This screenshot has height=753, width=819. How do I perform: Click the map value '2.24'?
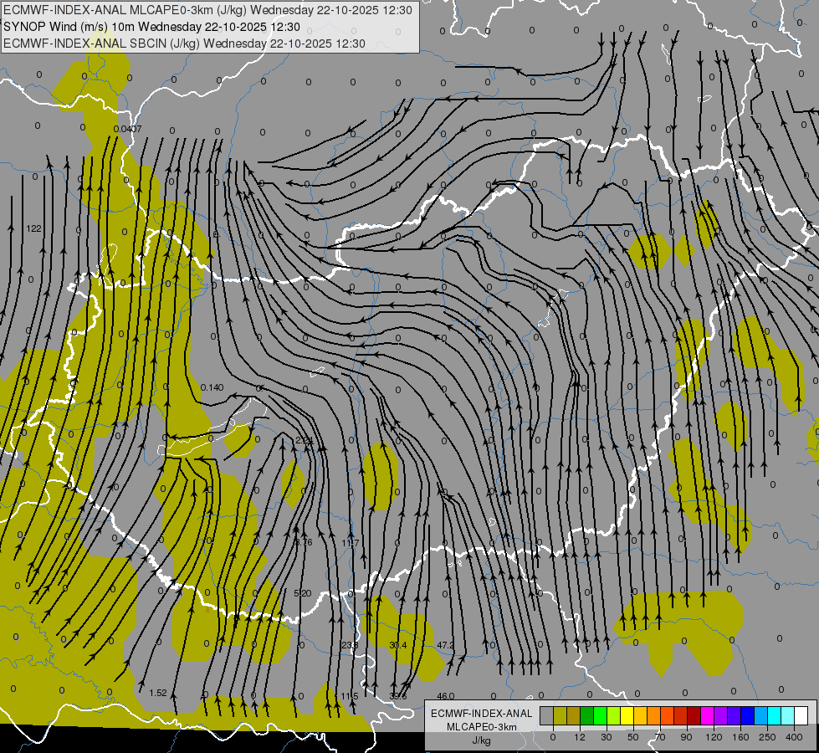pos(304,441)
